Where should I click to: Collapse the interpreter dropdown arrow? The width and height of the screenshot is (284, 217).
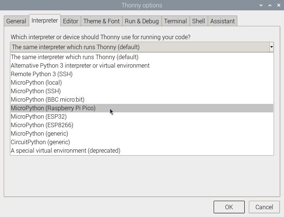point(271,47)
